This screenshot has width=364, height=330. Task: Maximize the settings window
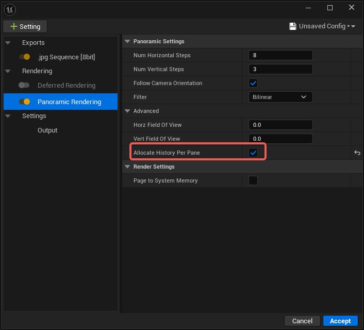coord(330,8)
